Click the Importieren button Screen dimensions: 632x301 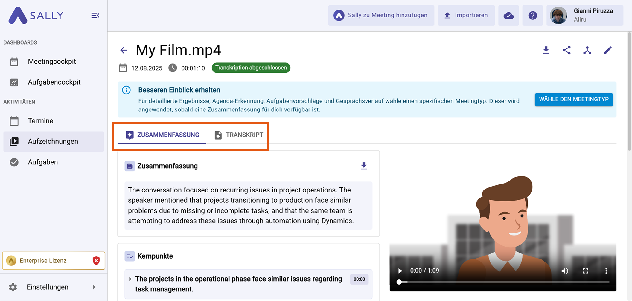(466, 15)
